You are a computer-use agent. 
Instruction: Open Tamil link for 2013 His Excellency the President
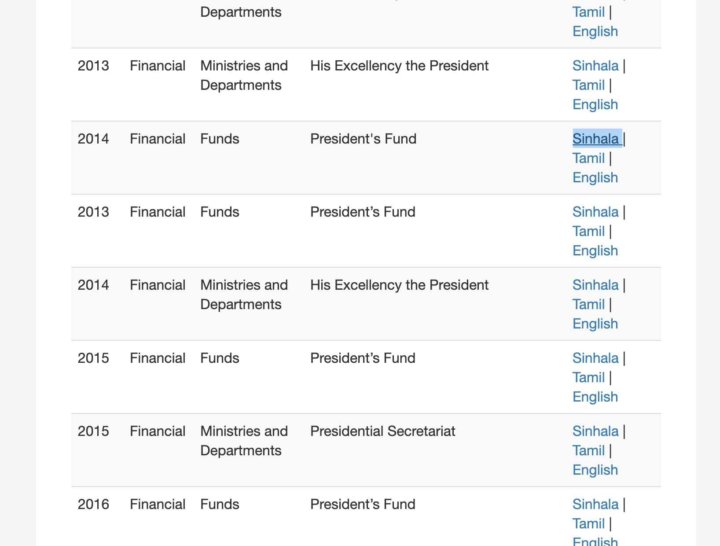[x=588, y=85]
